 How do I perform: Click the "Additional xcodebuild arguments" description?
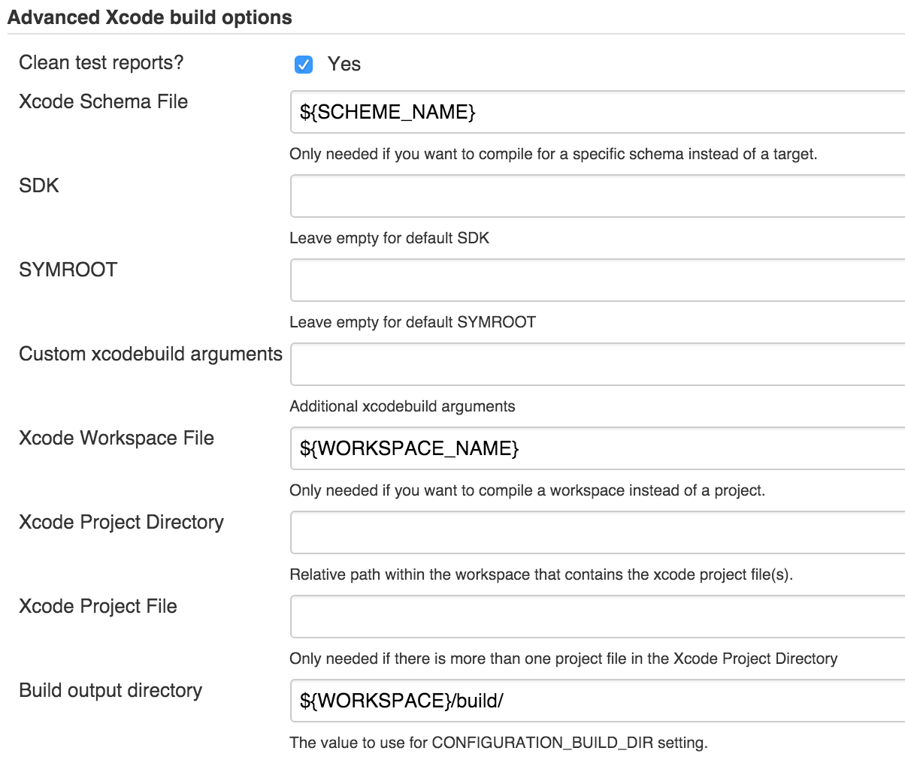[402, 406]
